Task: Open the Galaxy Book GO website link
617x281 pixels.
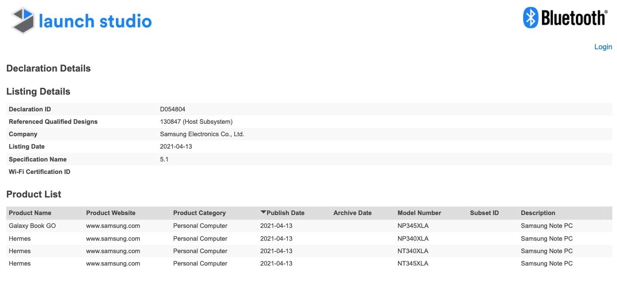Action: pos(113,226)
